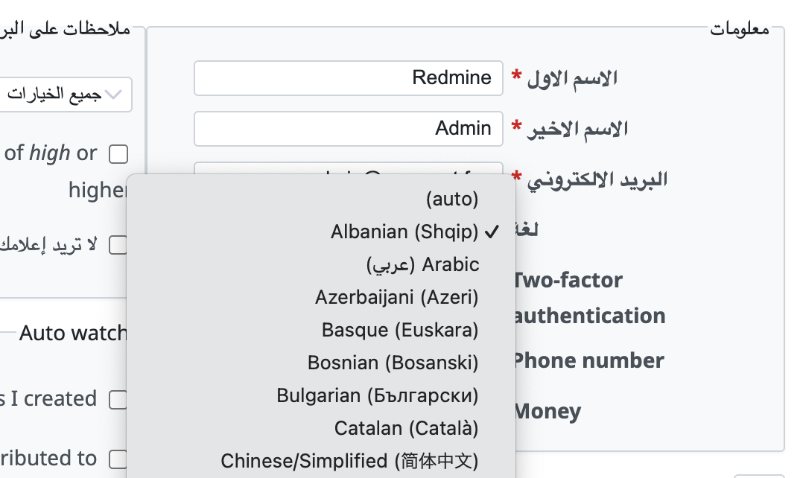Viewport: 800px width, 478px height.
Task: Click the first name field containing "Redmine"
Action: click(x=348, y=78)
